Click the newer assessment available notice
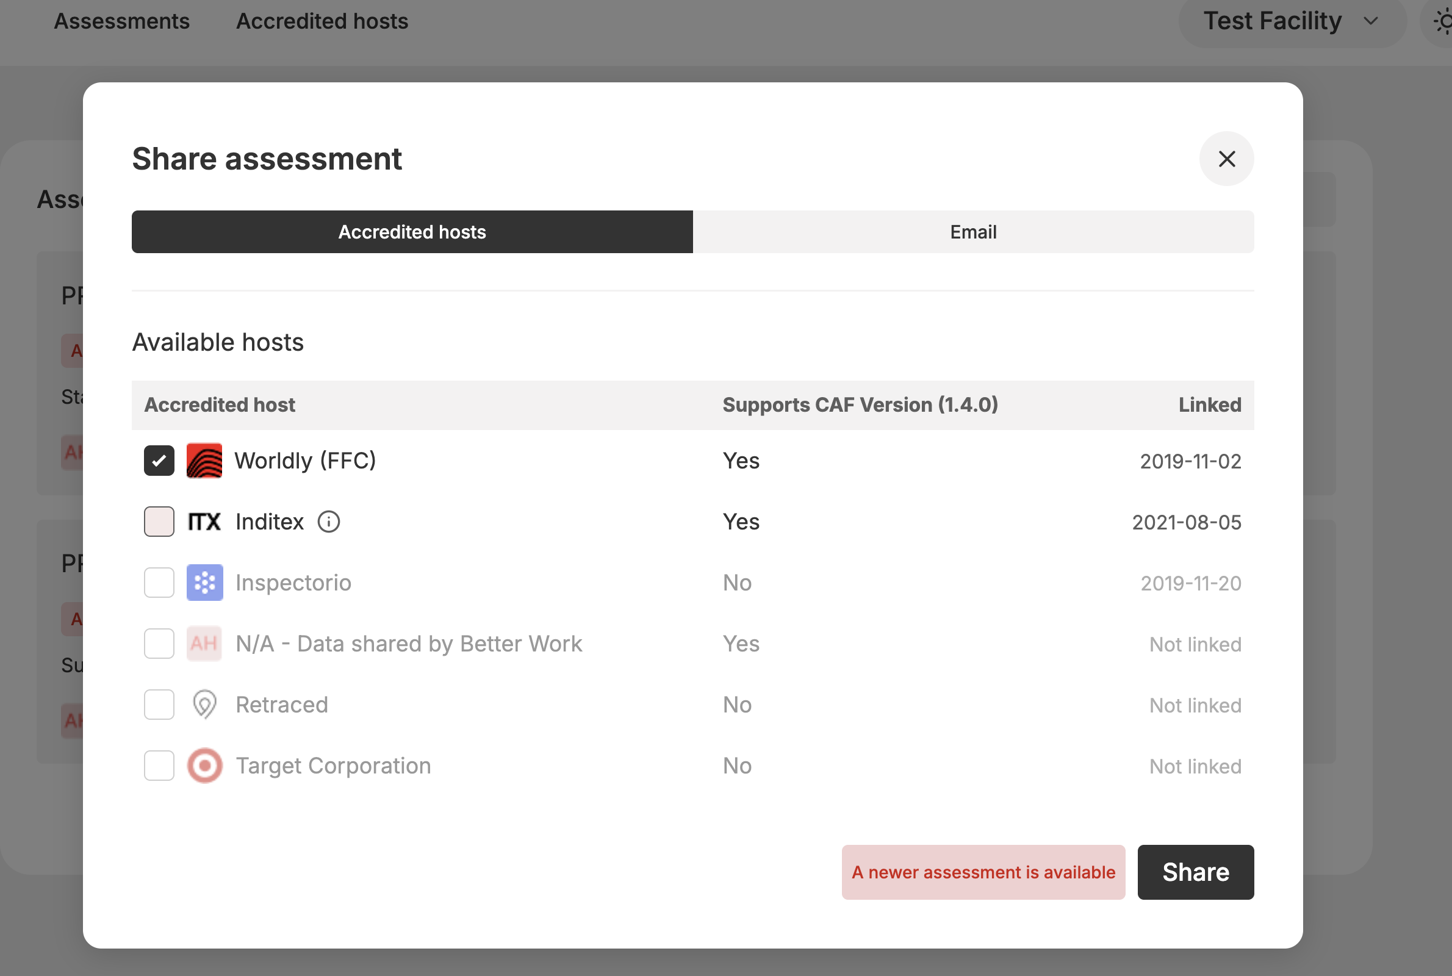1452x976 pixels. pyautogui.click(x=983, y=872)
